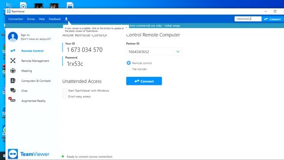Enable Grant easy access checkbox
Screen dimensions: 284x160
click(x=64, y=96)
